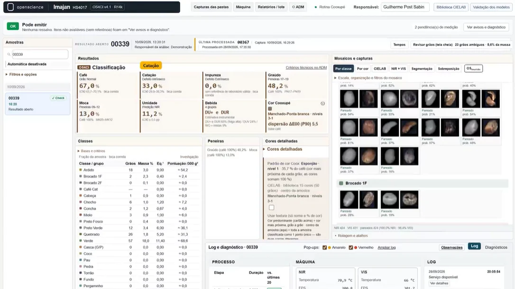The height and width of the screenshot is (289, 515).
Task: Click the Check badge on sample 00339
Action: (58, 98)
